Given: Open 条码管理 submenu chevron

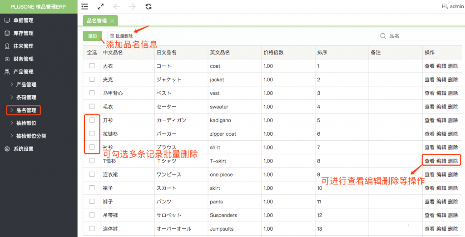Looking at the screenshot, I should coord(11,97).
